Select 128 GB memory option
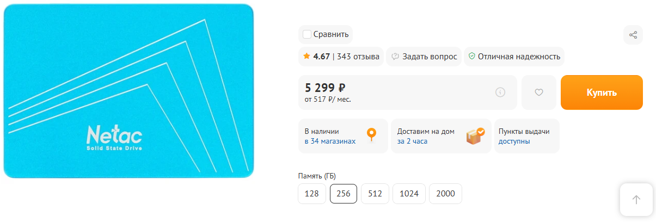 pos(312,194)
